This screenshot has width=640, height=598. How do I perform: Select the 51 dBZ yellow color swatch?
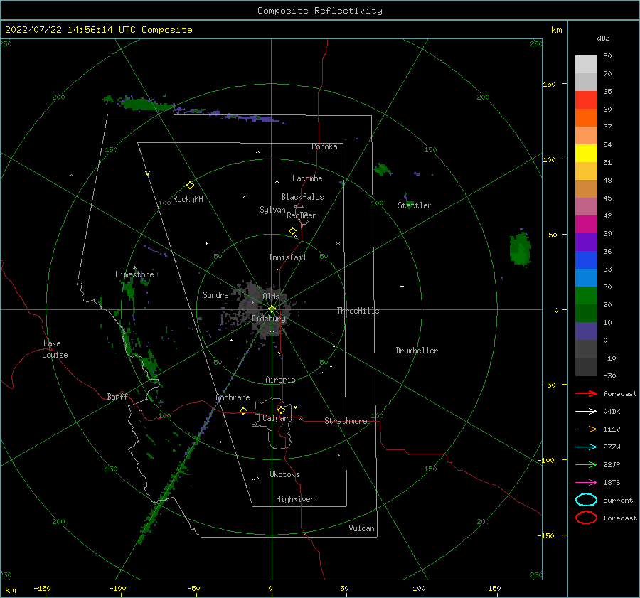click(x=586, y=153)
